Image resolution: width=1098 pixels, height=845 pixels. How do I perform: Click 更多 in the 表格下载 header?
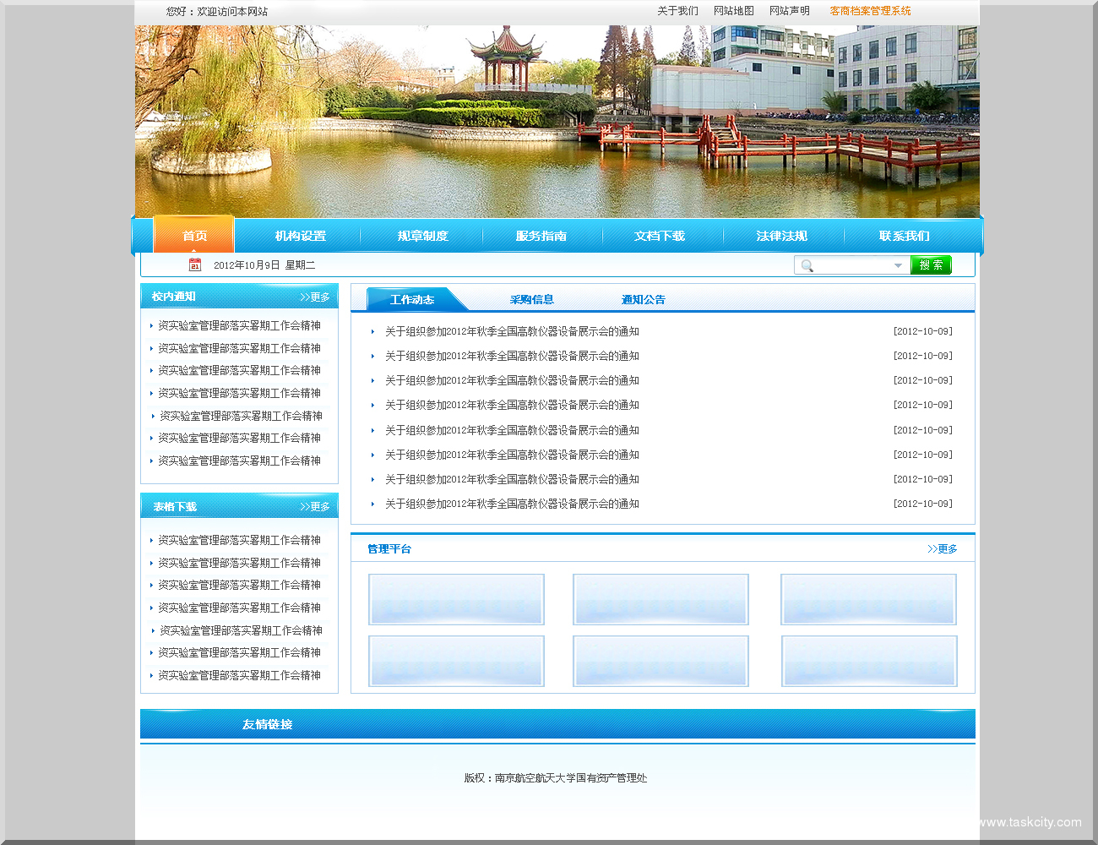(x=315, y=506)
